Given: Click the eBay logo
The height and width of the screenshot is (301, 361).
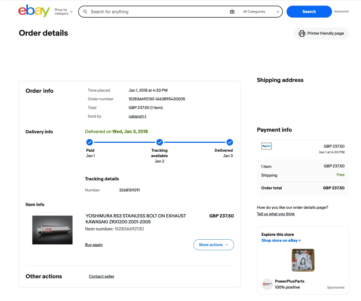Looking at the screenshot, I should (34, 11).
